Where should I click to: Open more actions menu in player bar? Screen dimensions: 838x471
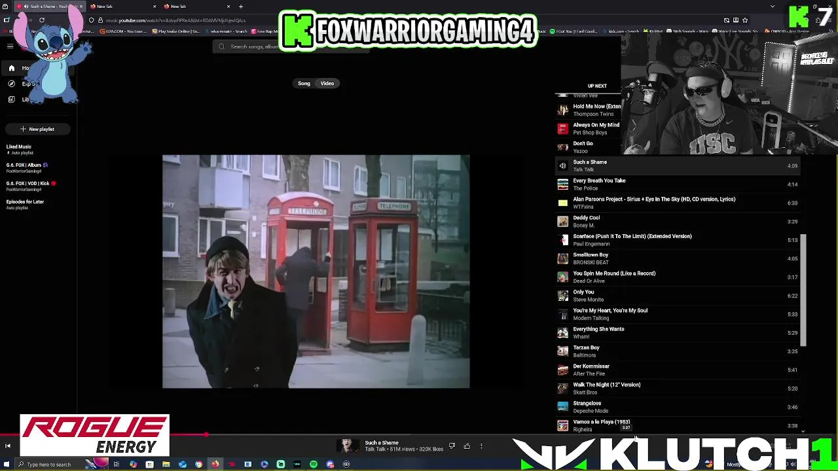click(x=481, y=446)
